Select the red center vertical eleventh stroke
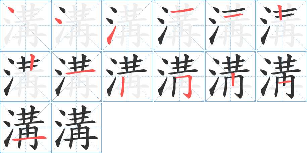This screenshot has height=153, width=307. (233, 80)
